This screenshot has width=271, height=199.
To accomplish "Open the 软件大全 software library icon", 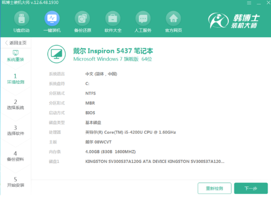I will [113, 19].
